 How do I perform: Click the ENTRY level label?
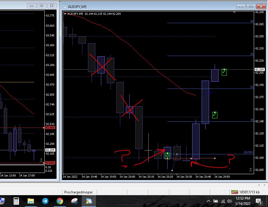tap(248, 152)
